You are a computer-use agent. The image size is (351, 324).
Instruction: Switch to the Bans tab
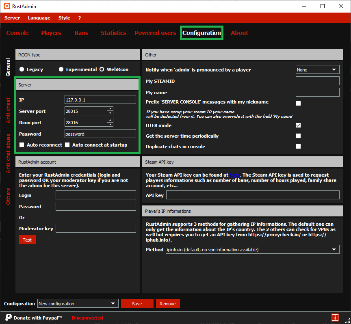(x=81, y=33)
